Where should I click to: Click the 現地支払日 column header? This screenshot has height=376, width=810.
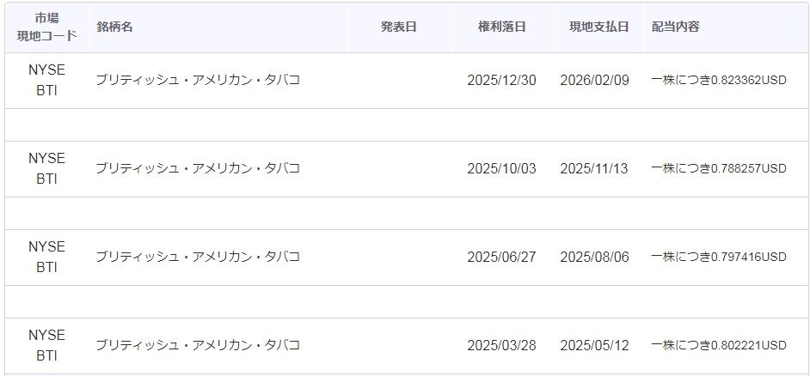click(x=598, y=27)
